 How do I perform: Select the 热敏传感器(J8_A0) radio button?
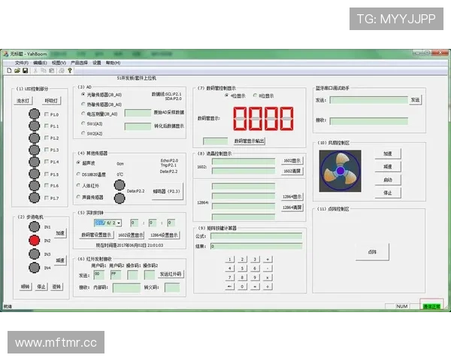tap(82, 105)
